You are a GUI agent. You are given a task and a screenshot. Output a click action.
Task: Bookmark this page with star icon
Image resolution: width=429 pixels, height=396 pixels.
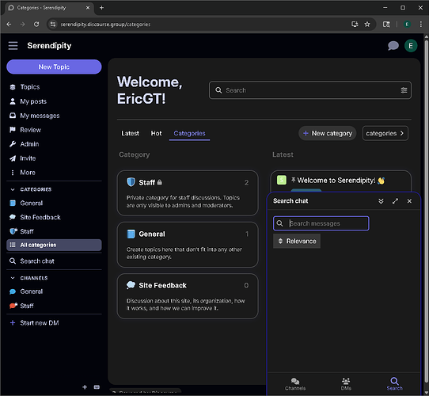(367, 25)
